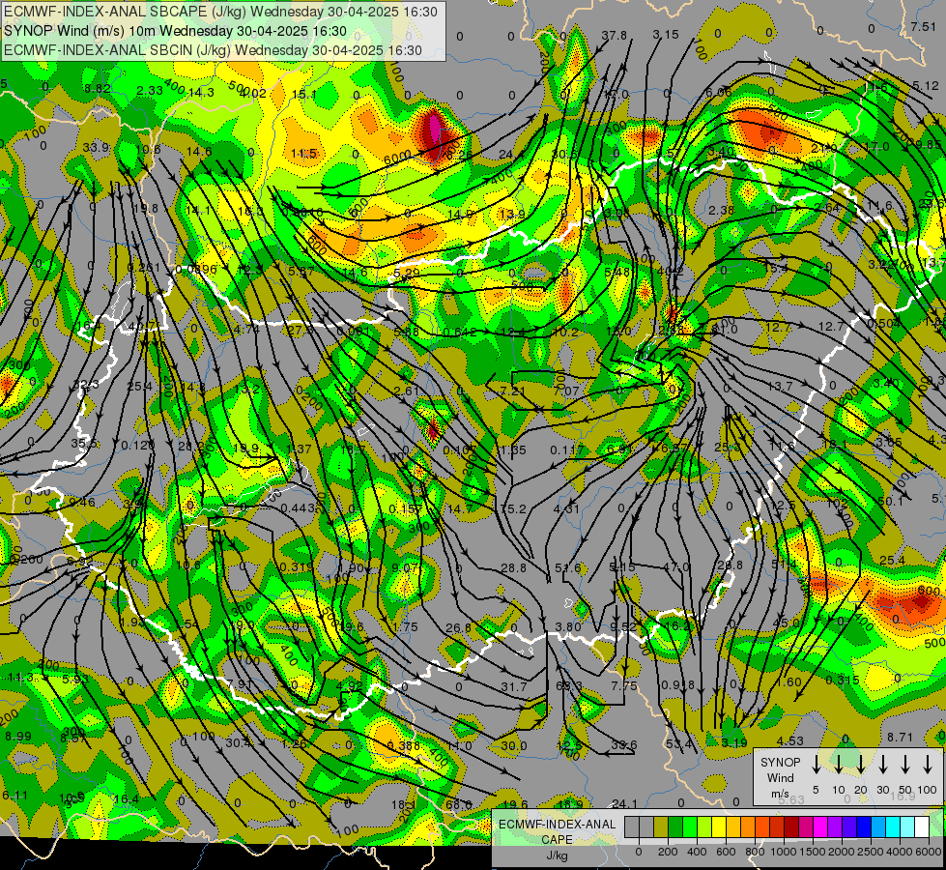Image resolution: width=946 pixels, height=870 pixels.
Task: Click the 30 m/s wind arrow in legend
Action: click(882, 765)
